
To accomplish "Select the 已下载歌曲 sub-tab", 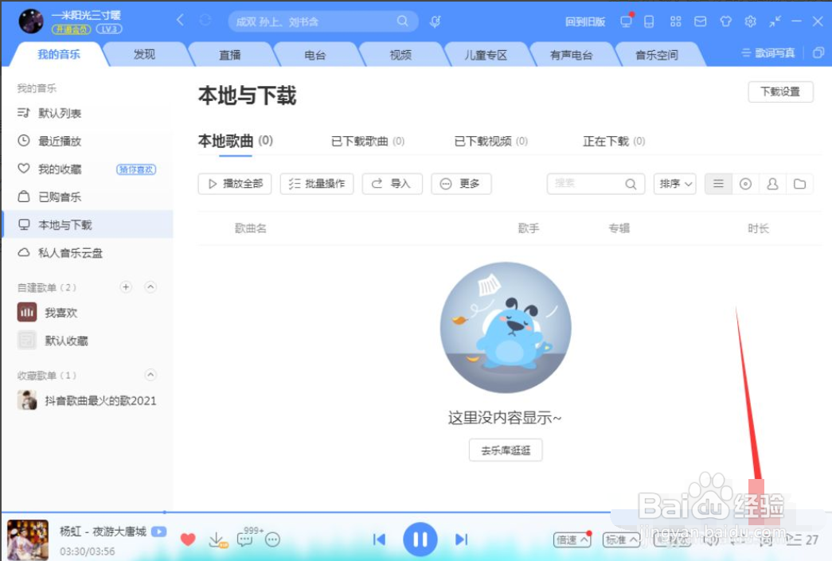I will (x=368, y=141).
